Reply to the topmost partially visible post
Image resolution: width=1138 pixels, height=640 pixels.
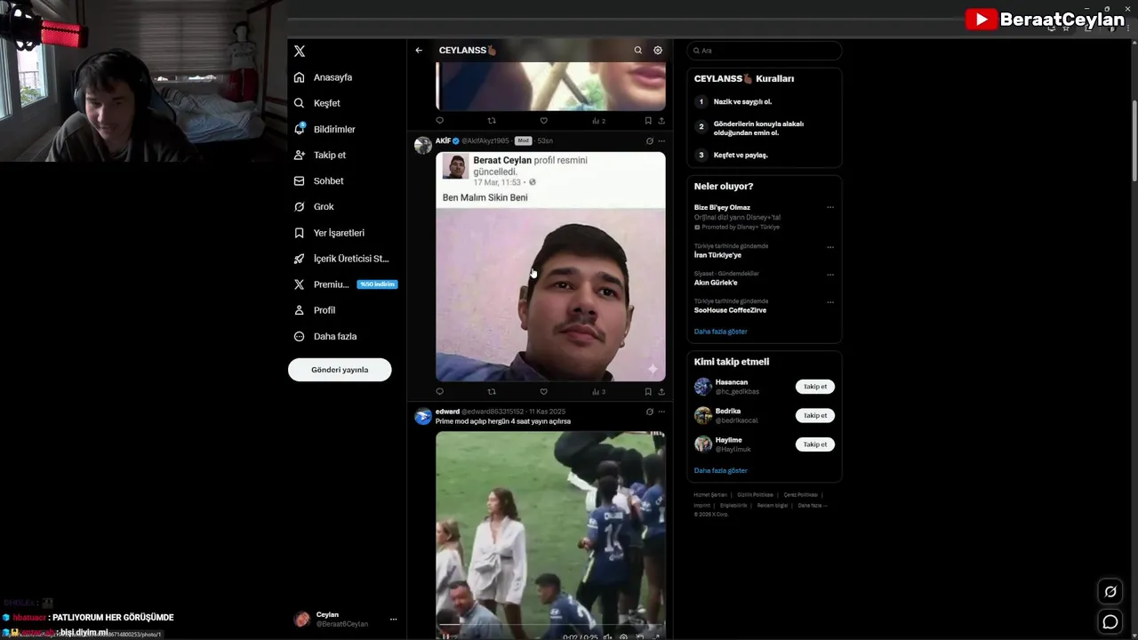point(439,121)
